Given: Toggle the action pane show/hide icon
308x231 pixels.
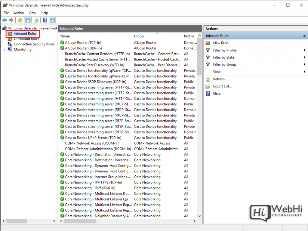Looking at the screenshot, I should [52, 20].
